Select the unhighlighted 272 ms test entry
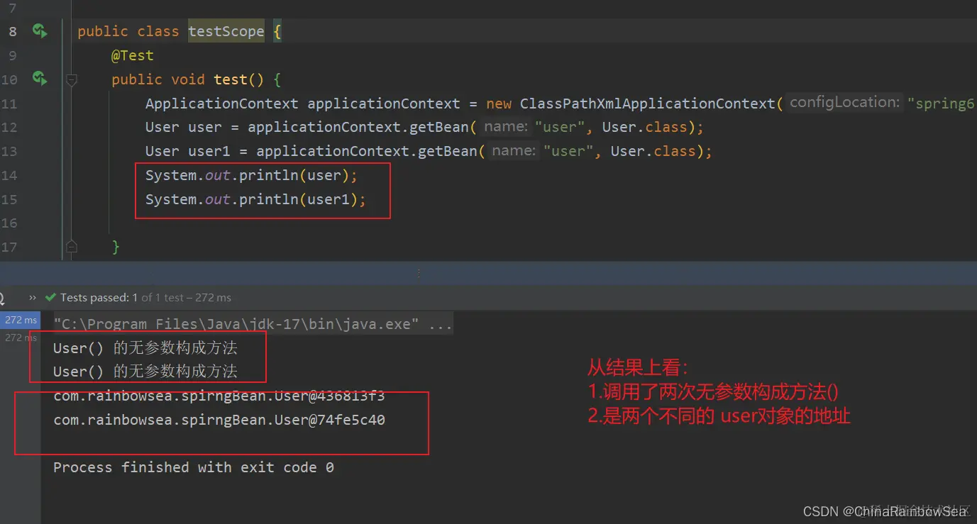 (21, 338)
